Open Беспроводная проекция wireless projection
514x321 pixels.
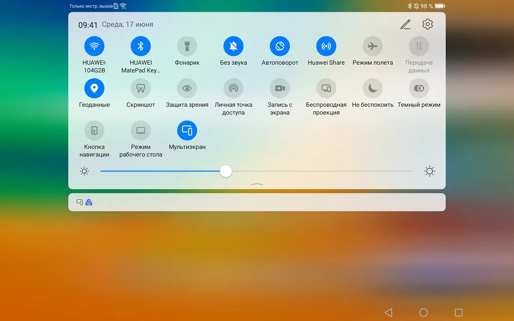[x=326, y=88]
